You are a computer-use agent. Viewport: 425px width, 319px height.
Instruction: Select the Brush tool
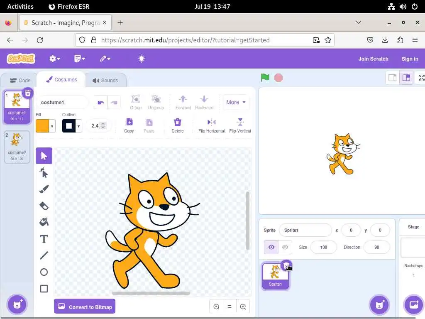pos(44,189)
